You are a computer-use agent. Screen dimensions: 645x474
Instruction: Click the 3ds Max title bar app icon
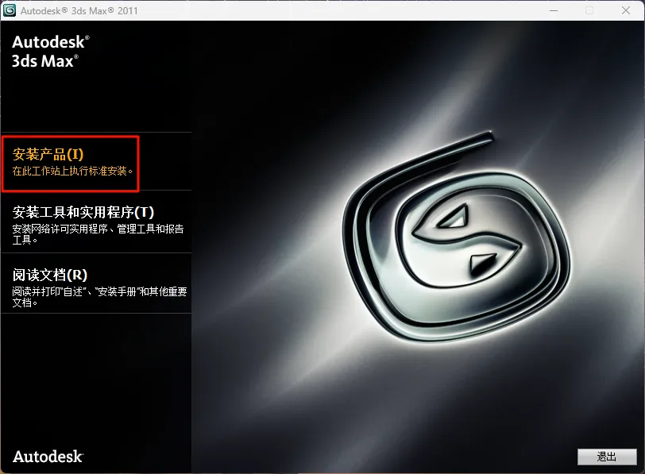coord(9,10)
